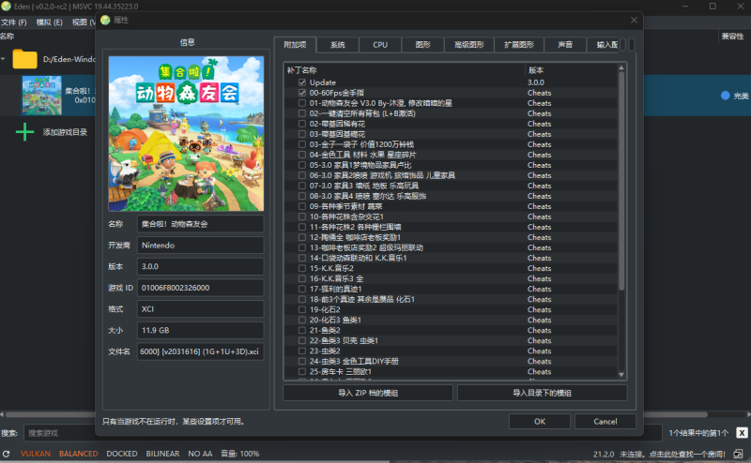Enable the 02-一键清空所有背包 cheat checkbox
Screen dimensions: 751x463
pyautogui.click(x=301, y=113)
